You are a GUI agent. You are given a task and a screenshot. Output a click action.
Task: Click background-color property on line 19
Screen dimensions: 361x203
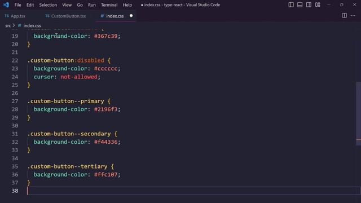[x=60, y=36]
